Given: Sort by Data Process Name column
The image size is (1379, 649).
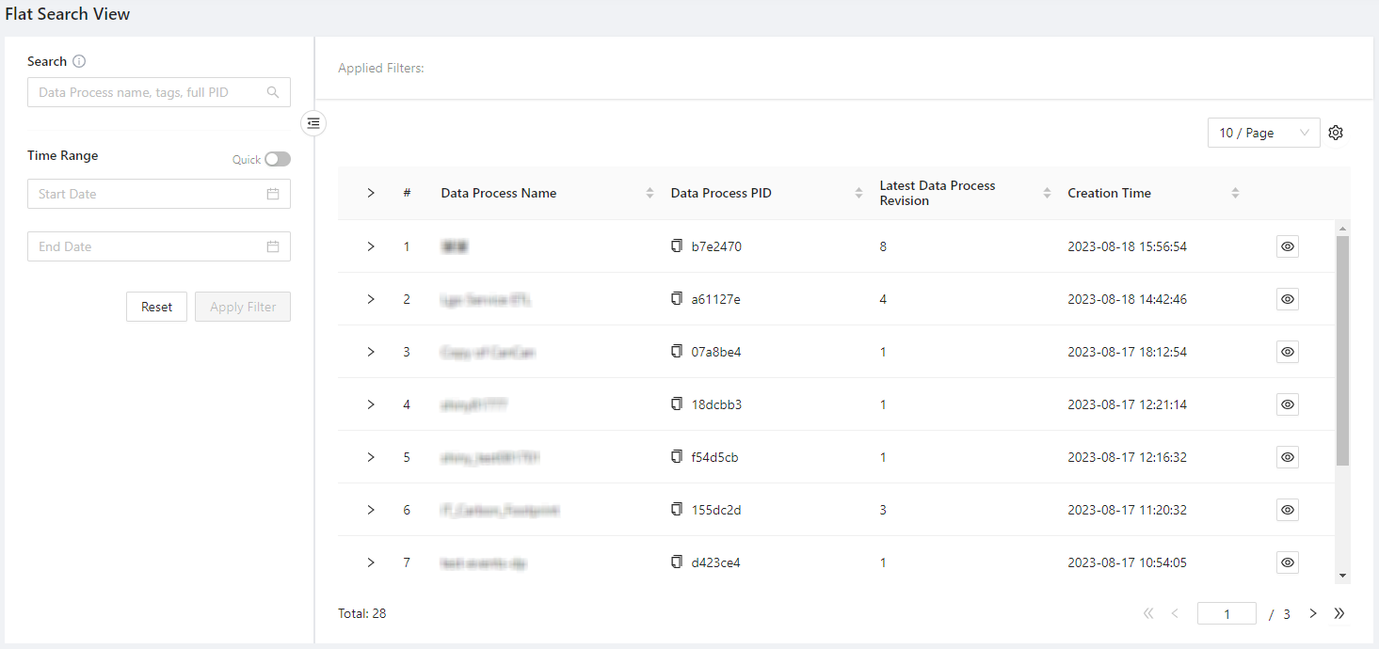Looking at the screenshot, I should tap(649, 193).
